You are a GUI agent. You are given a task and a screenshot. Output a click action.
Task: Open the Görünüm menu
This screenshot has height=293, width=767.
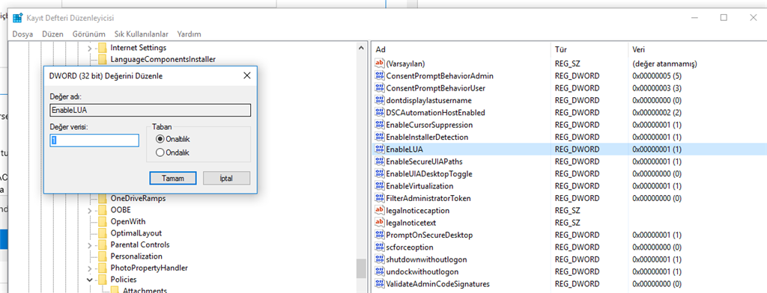tap(89, 34)
